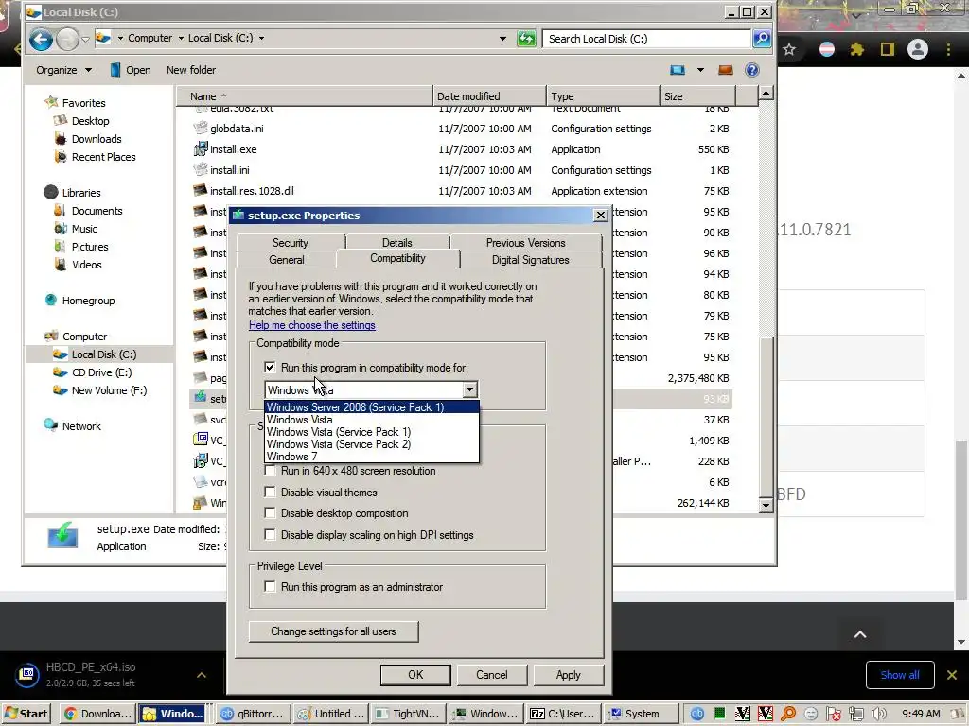Uncheck Run this program in compatibility mode
The image size is (969, 726).
point(270,368)
